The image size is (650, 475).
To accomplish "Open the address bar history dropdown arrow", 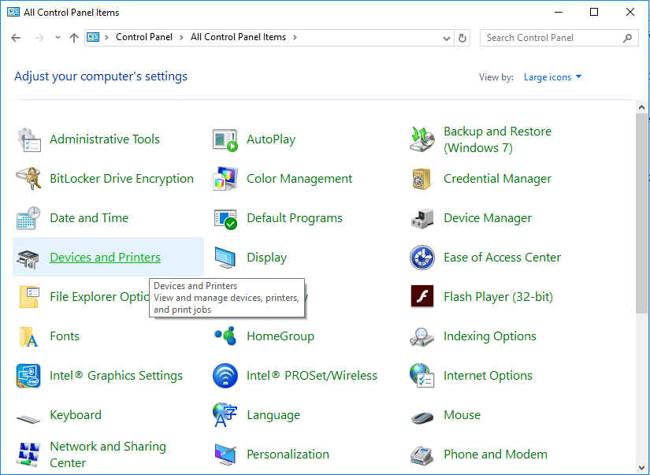I will [x=447, y=38].
